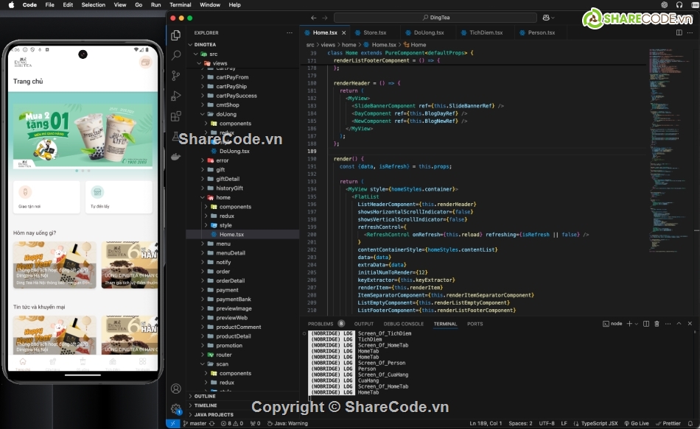Click Ln 189, Col 1 in status bar

[486, 423]
